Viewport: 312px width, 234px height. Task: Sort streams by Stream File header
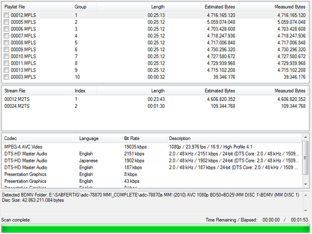point(37,91)
